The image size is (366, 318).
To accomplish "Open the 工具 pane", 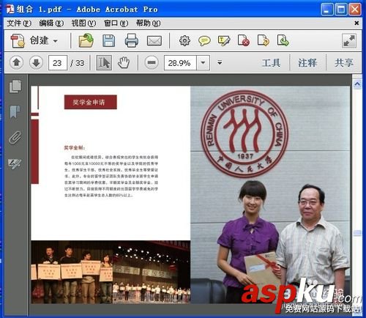I will click(271, 63).
